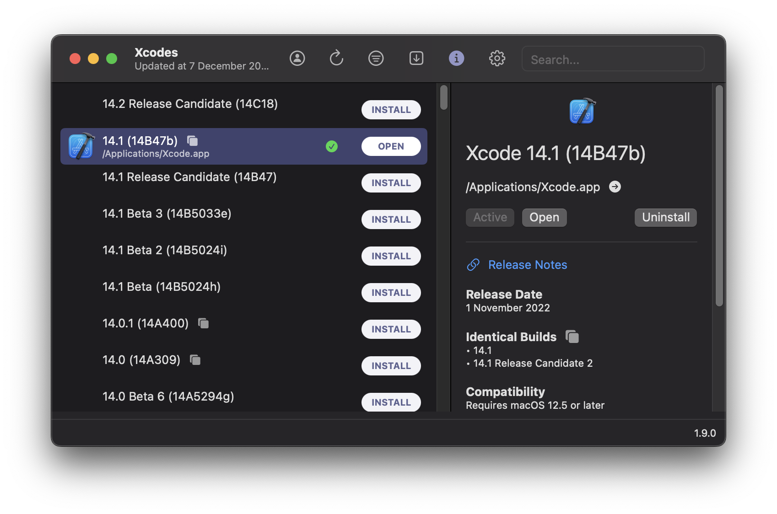Copy build number next to 14.0 (14A309)
Image resolution: width=777 pixels, height=514 pixels.
195,360
